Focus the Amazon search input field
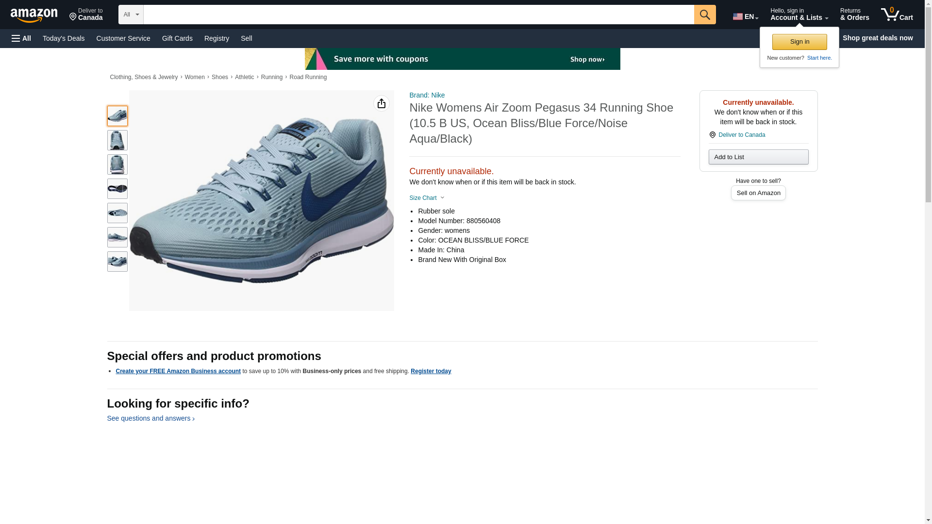 click(x=418, y=15)
